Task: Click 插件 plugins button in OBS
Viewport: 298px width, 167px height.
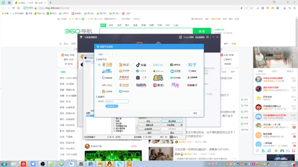Action: [x=149, y=133]
